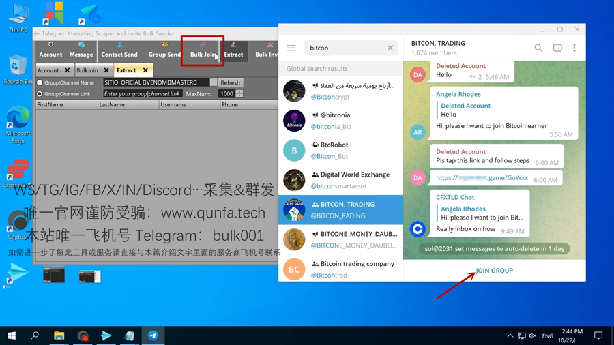This screenshot has height=345, width=614.
Task: Open the @bitconia channel result
Action: pyautogui.click(x=340, y=121)
